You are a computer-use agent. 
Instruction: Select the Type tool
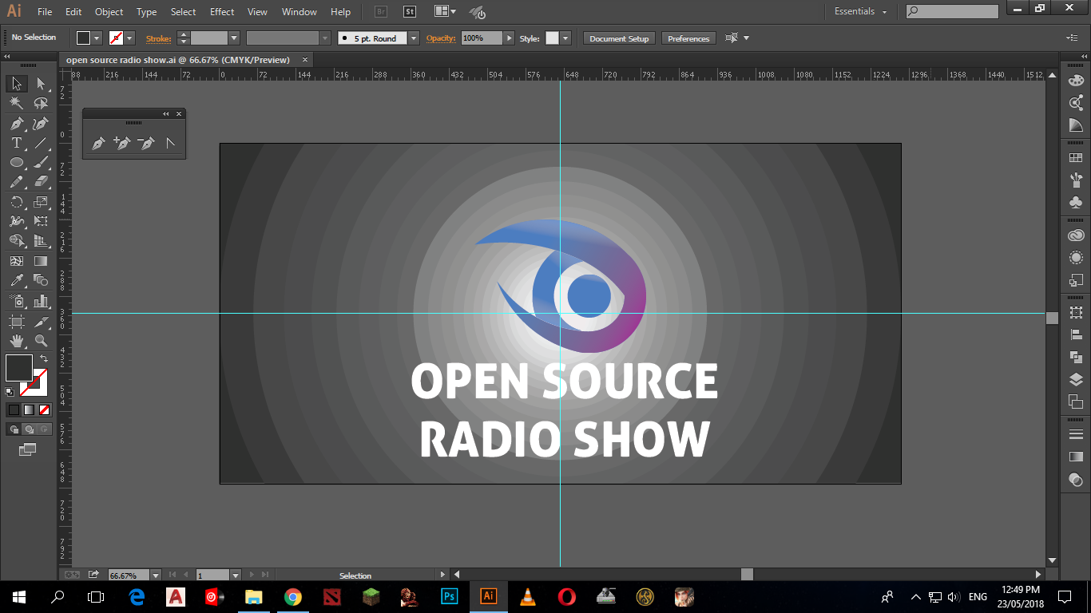point(16,143)
